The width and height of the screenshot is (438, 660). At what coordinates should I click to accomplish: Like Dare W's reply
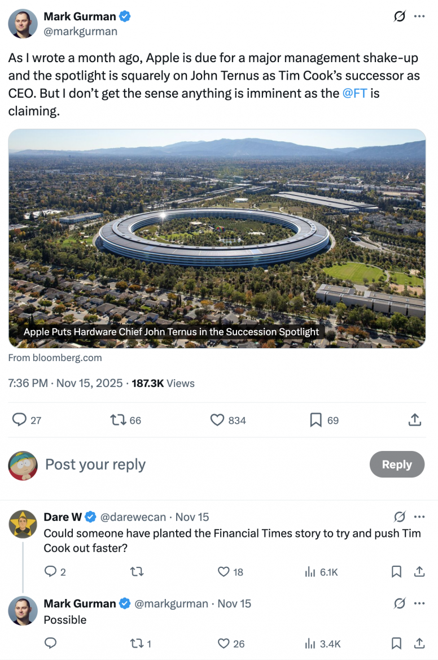[224, 572]
